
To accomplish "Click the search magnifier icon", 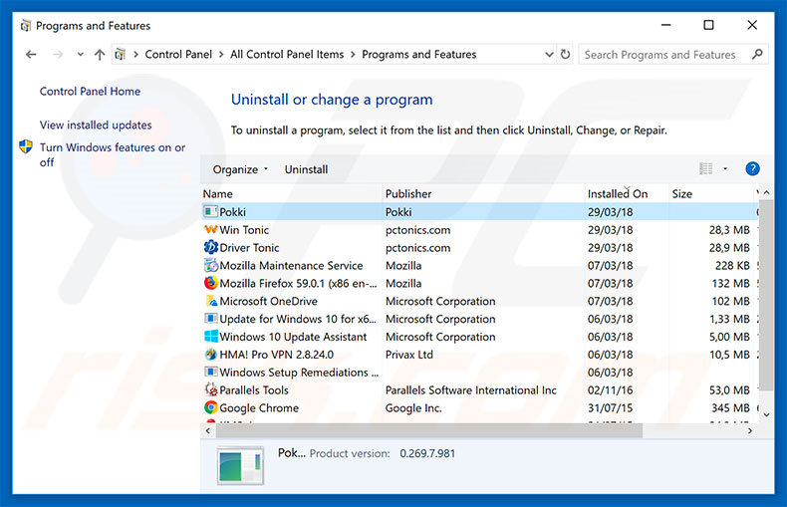I will click(757, 54).
